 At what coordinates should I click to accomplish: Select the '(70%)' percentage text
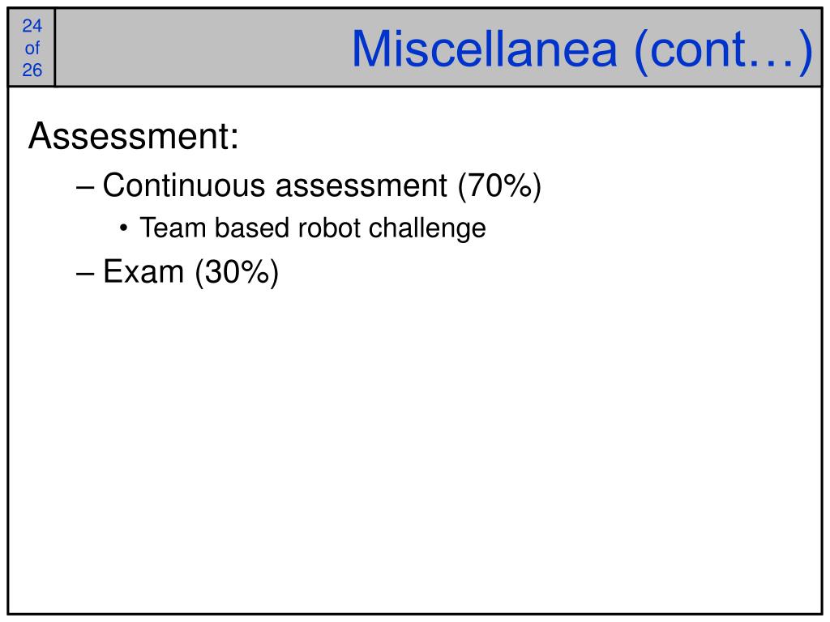(499, 186)
